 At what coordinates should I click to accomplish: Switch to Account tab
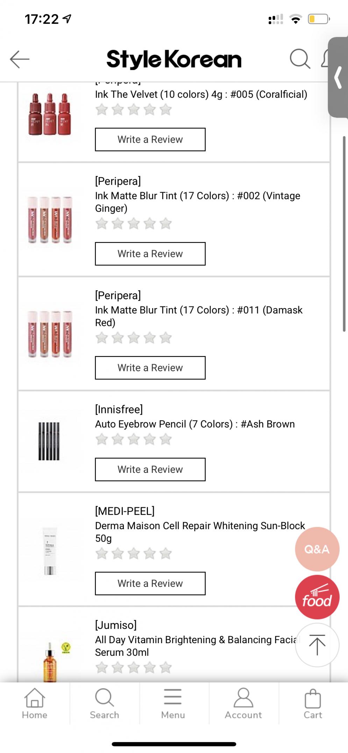[243, 703]
